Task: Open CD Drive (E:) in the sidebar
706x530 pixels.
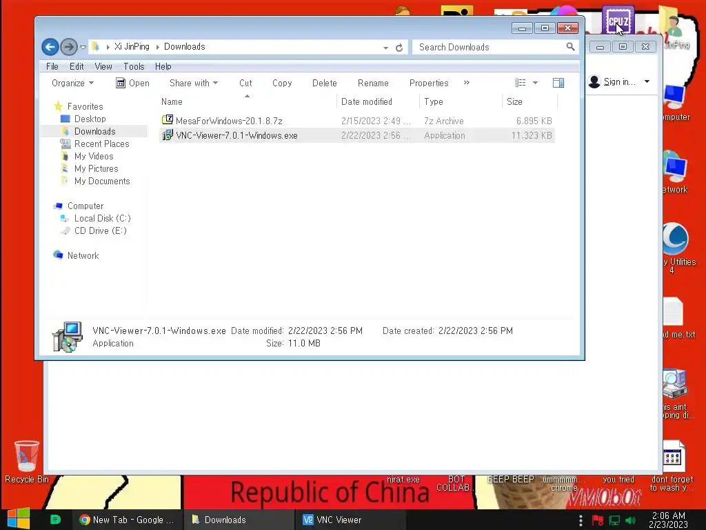Action: click(x=101, y=230)
